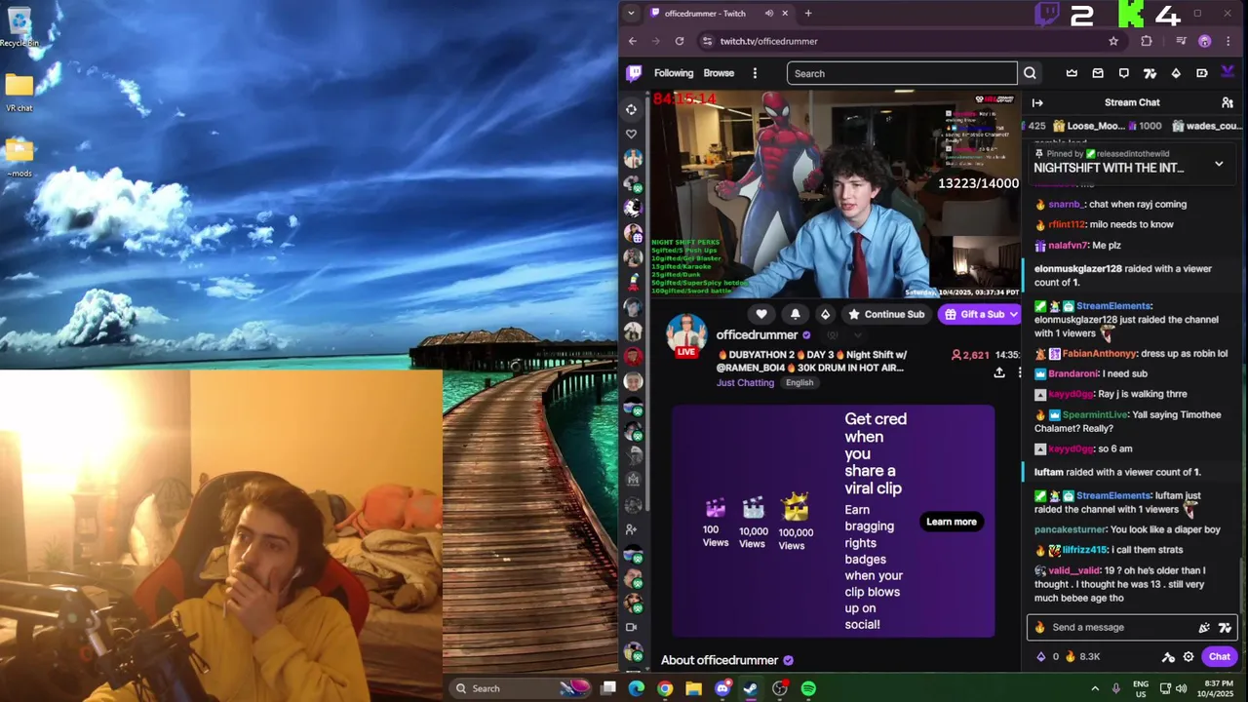This screenshot has height=702, width=1248.
Task: Open Microsoft Edge from taskbar
Action: pos(637,688)
